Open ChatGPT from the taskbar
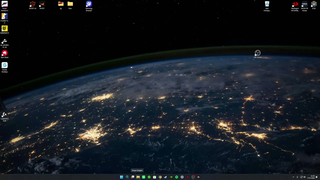This screenshot has height=180, width=320. [182, 177]
